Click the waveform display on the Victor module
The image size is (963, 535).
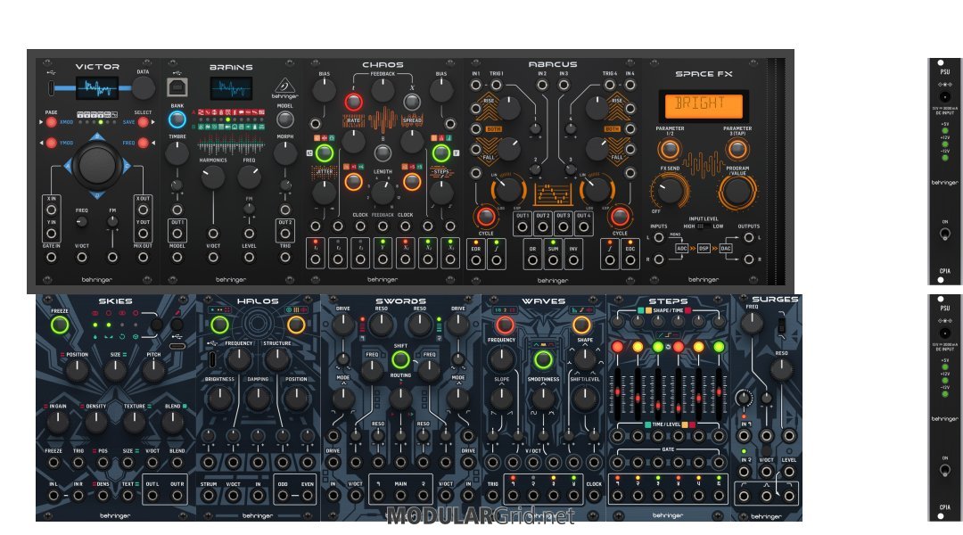[x=97, y=88]
